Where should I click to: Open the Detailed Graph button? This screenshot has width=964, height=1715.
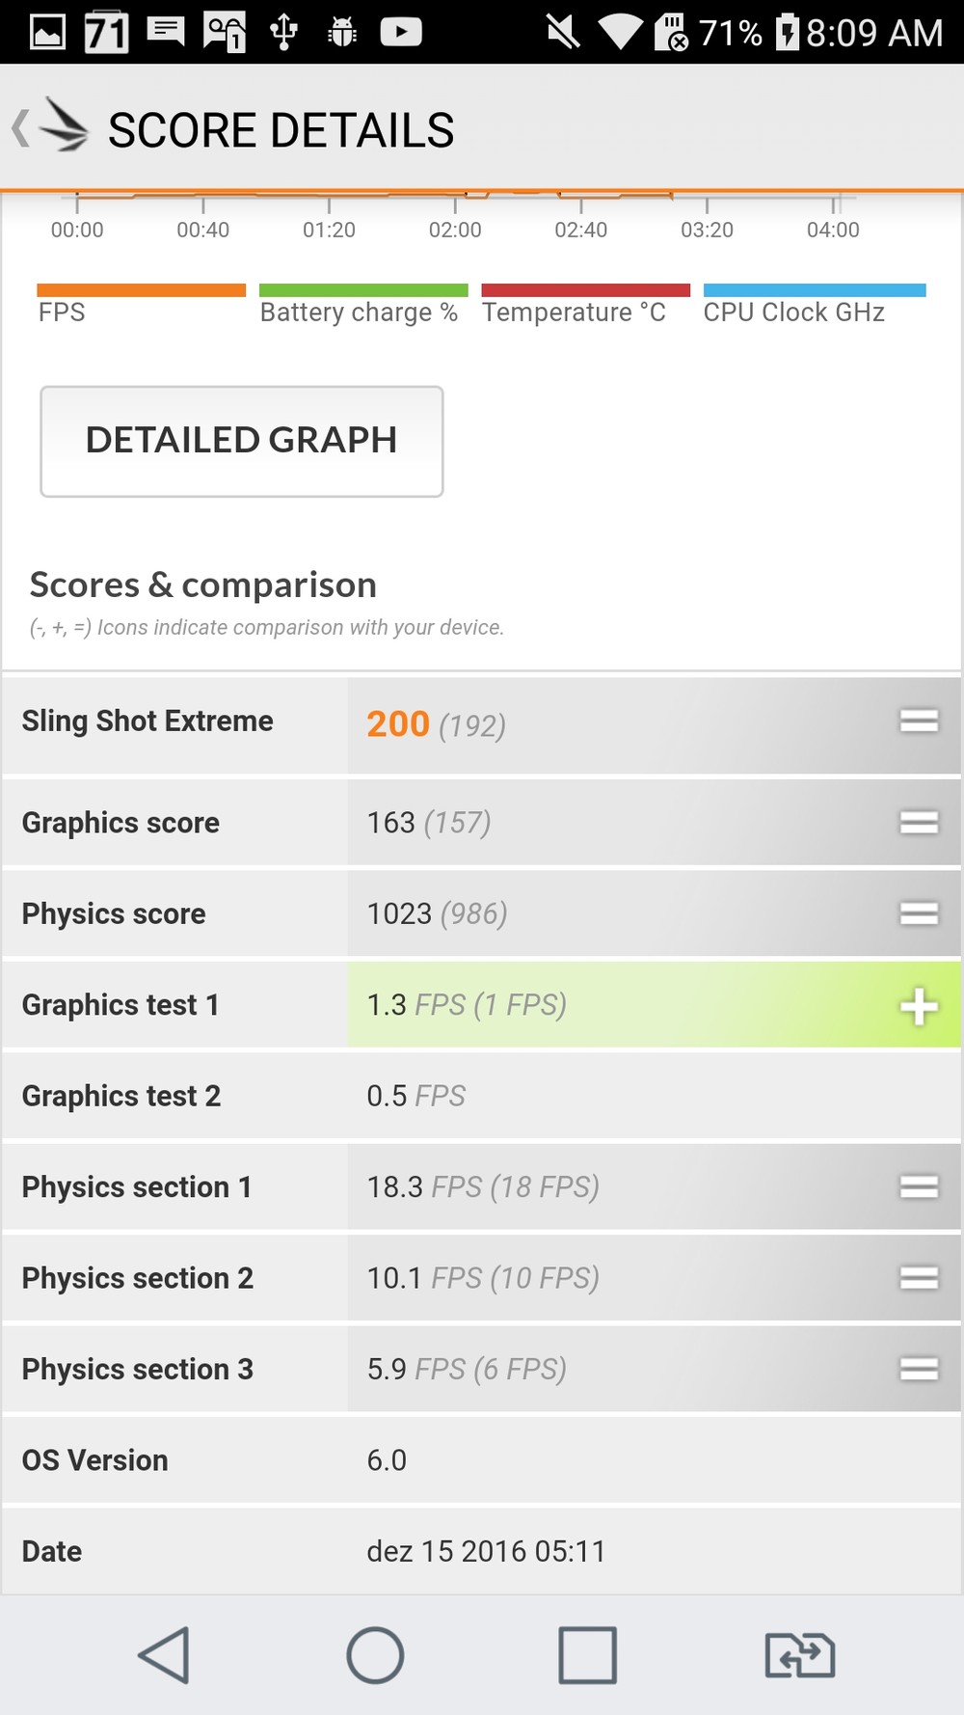click(x=241, y=441)
